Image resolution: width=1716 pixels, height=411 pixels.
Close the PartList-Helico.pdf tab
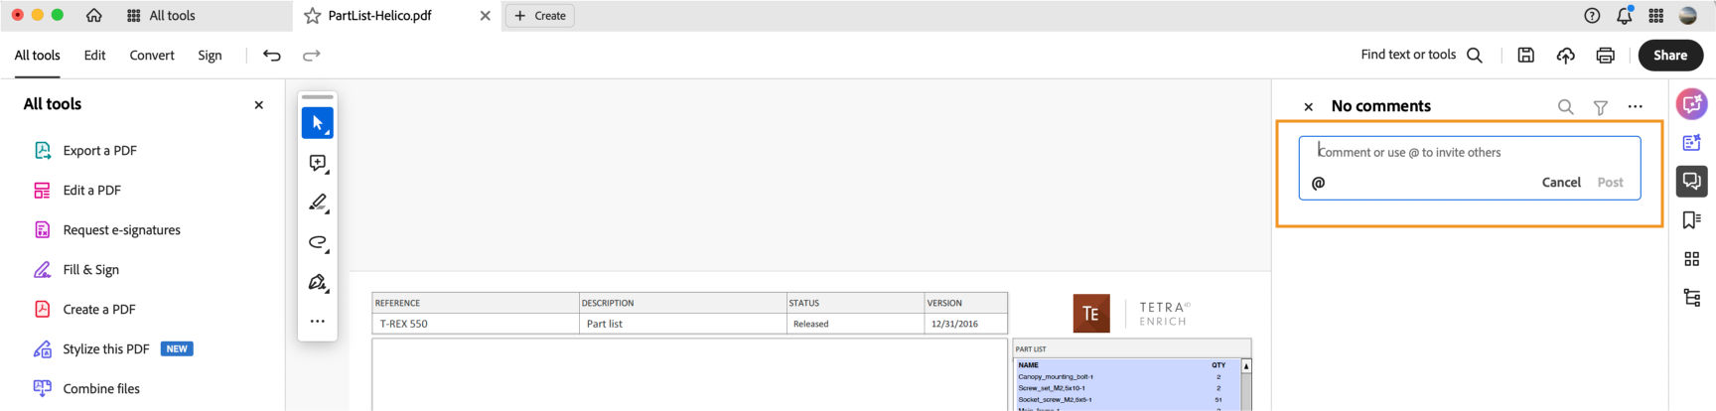coord(485,16)
